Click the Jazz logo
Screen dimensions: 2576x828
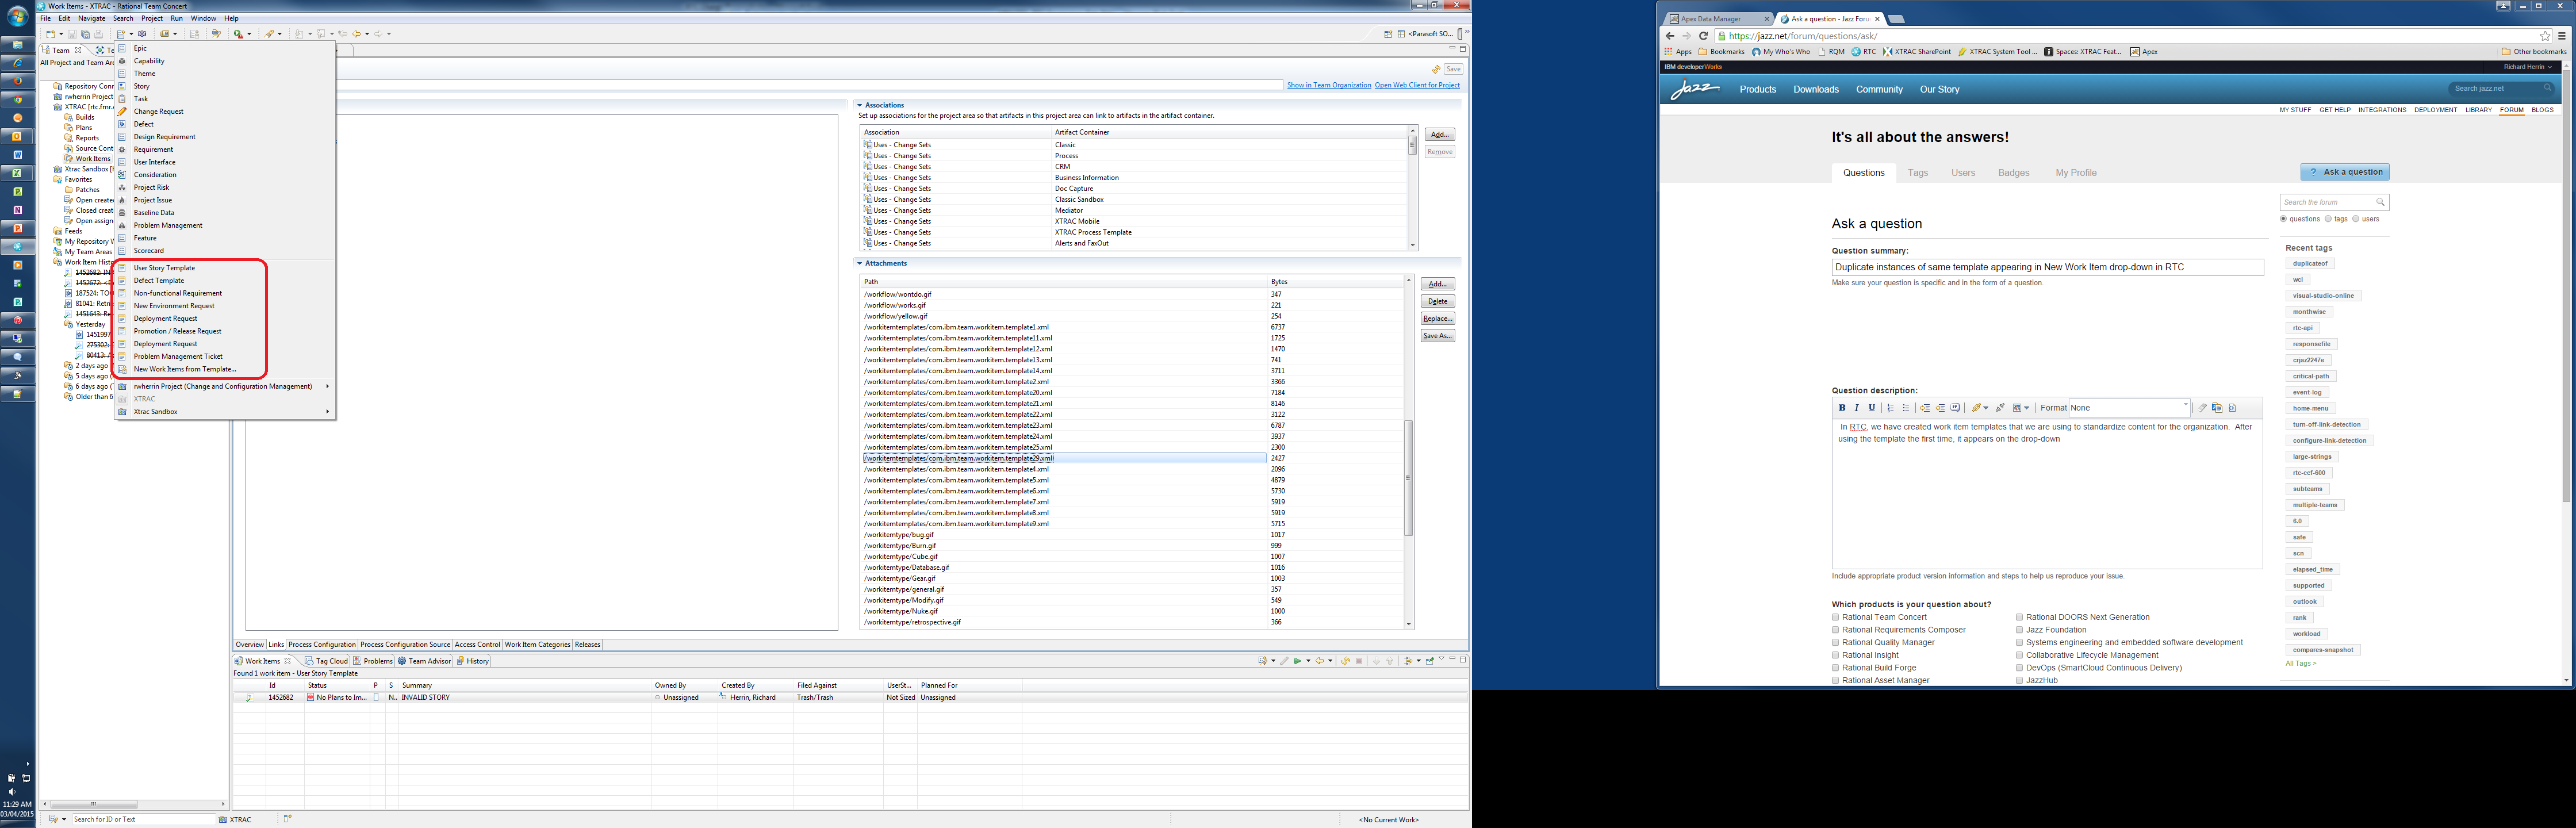(1695, 89)
